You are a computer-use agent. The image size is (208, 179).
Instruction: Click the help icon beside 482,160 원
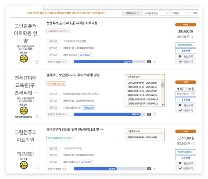click(193, 143)
